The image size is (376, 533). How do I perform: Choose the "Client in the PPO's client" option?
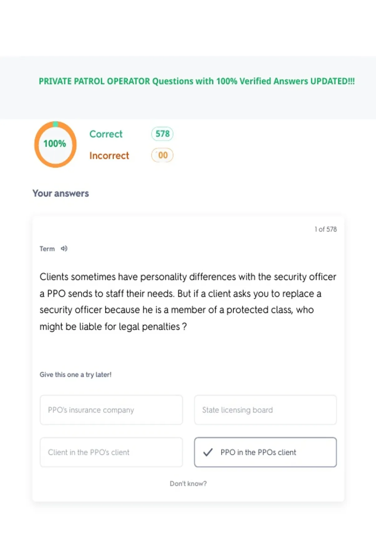click(111, 452)
